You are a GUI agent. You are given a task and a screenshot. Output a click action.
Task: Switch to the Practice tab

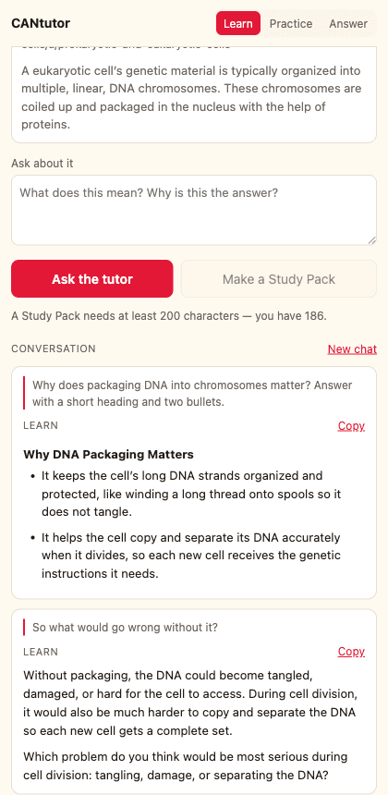(291, 24)
